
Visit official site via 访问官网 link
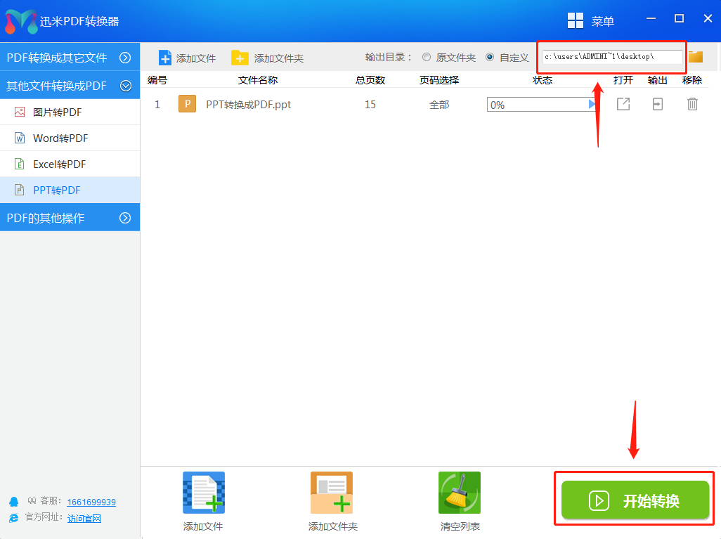[84, 518]
